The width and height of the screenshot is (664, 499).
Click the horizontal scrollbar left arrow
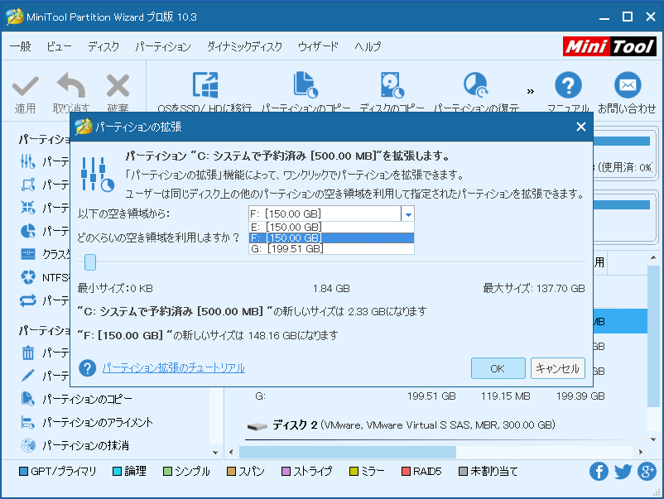click(x=231, y=452)
